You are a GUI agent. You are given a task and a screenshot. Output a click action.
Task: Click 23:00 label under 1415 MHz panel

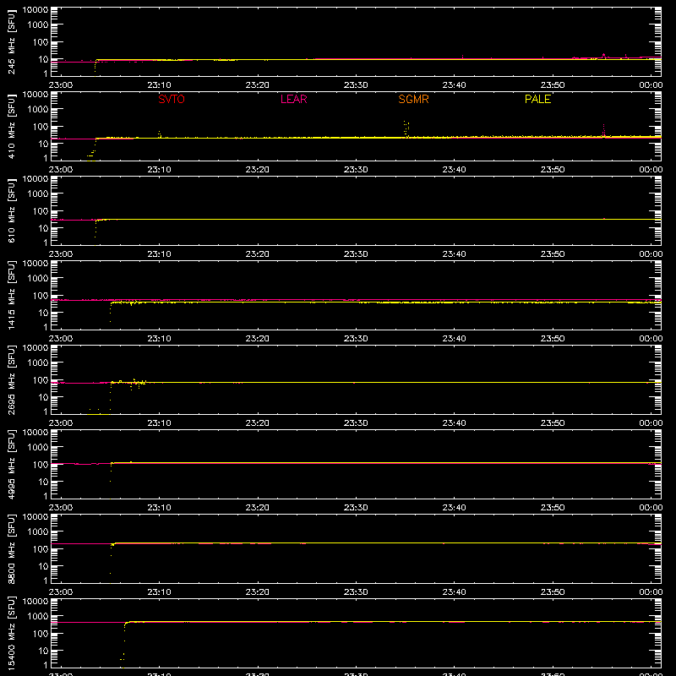tap(60, 339)
